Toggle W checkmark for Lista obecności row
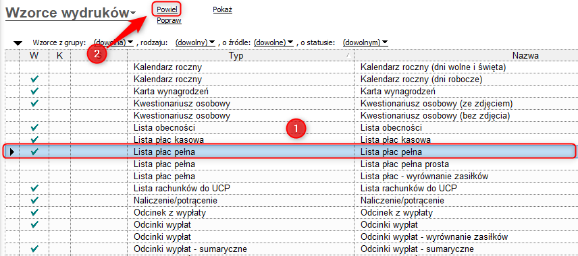This screenshot has width=578, height=256. (34, 127)
